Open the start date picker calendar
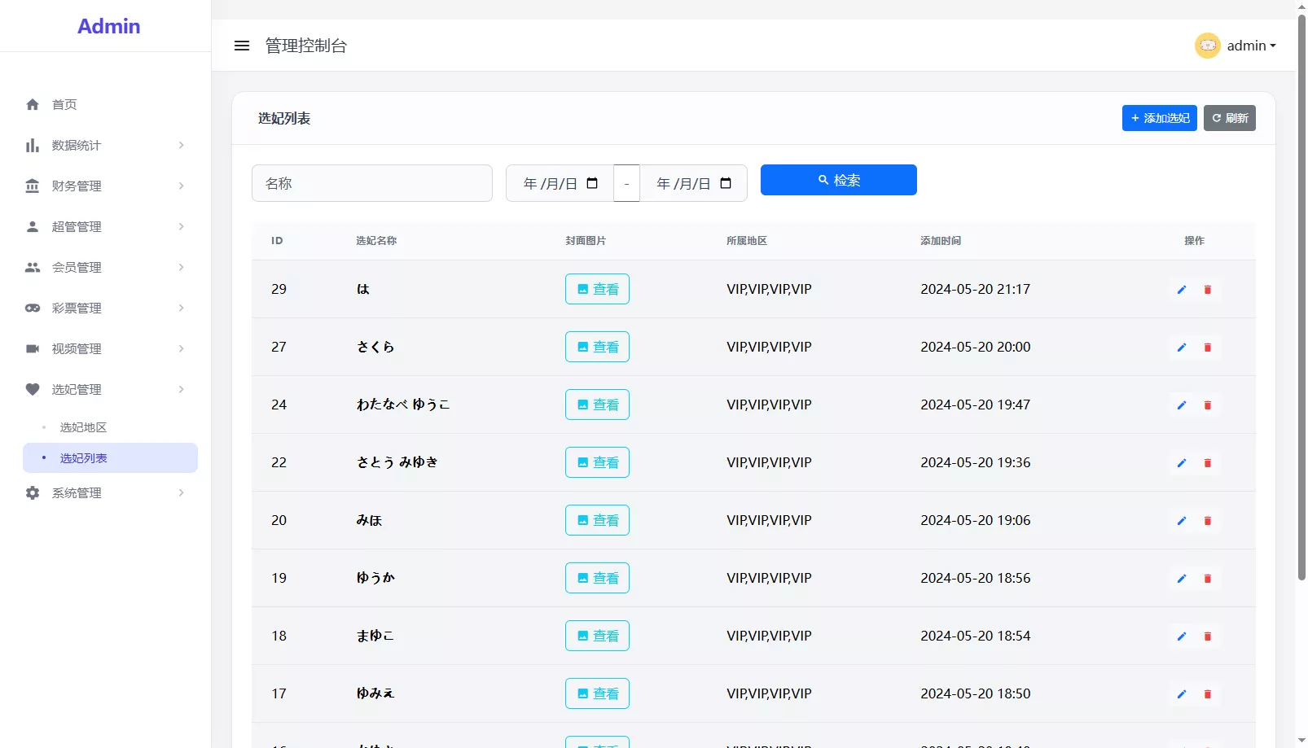 pos(592,183)
